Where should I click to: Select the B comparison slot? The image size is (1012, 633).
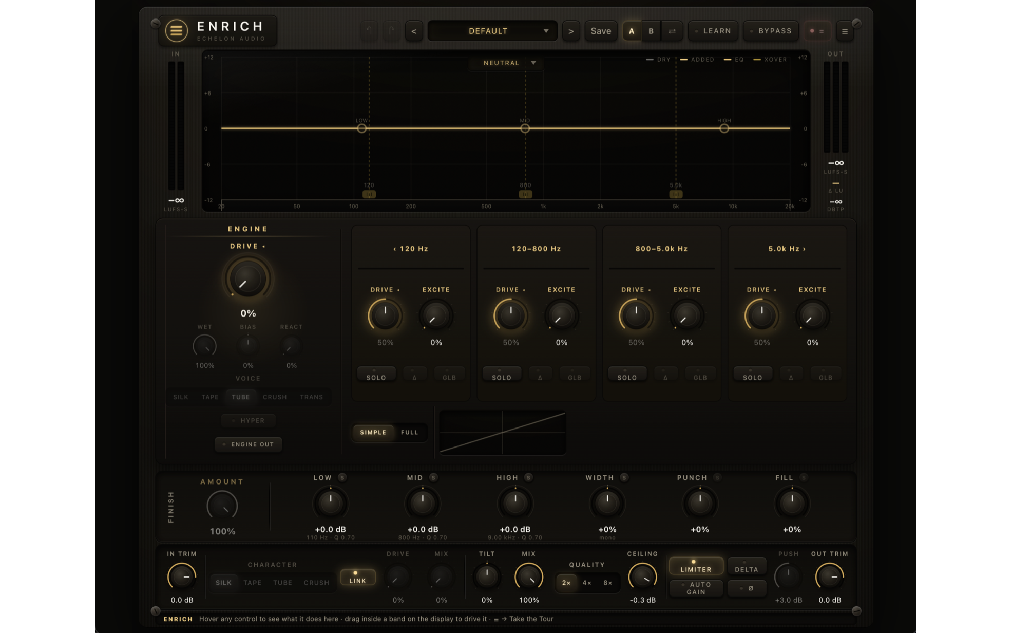coord(651,31)
